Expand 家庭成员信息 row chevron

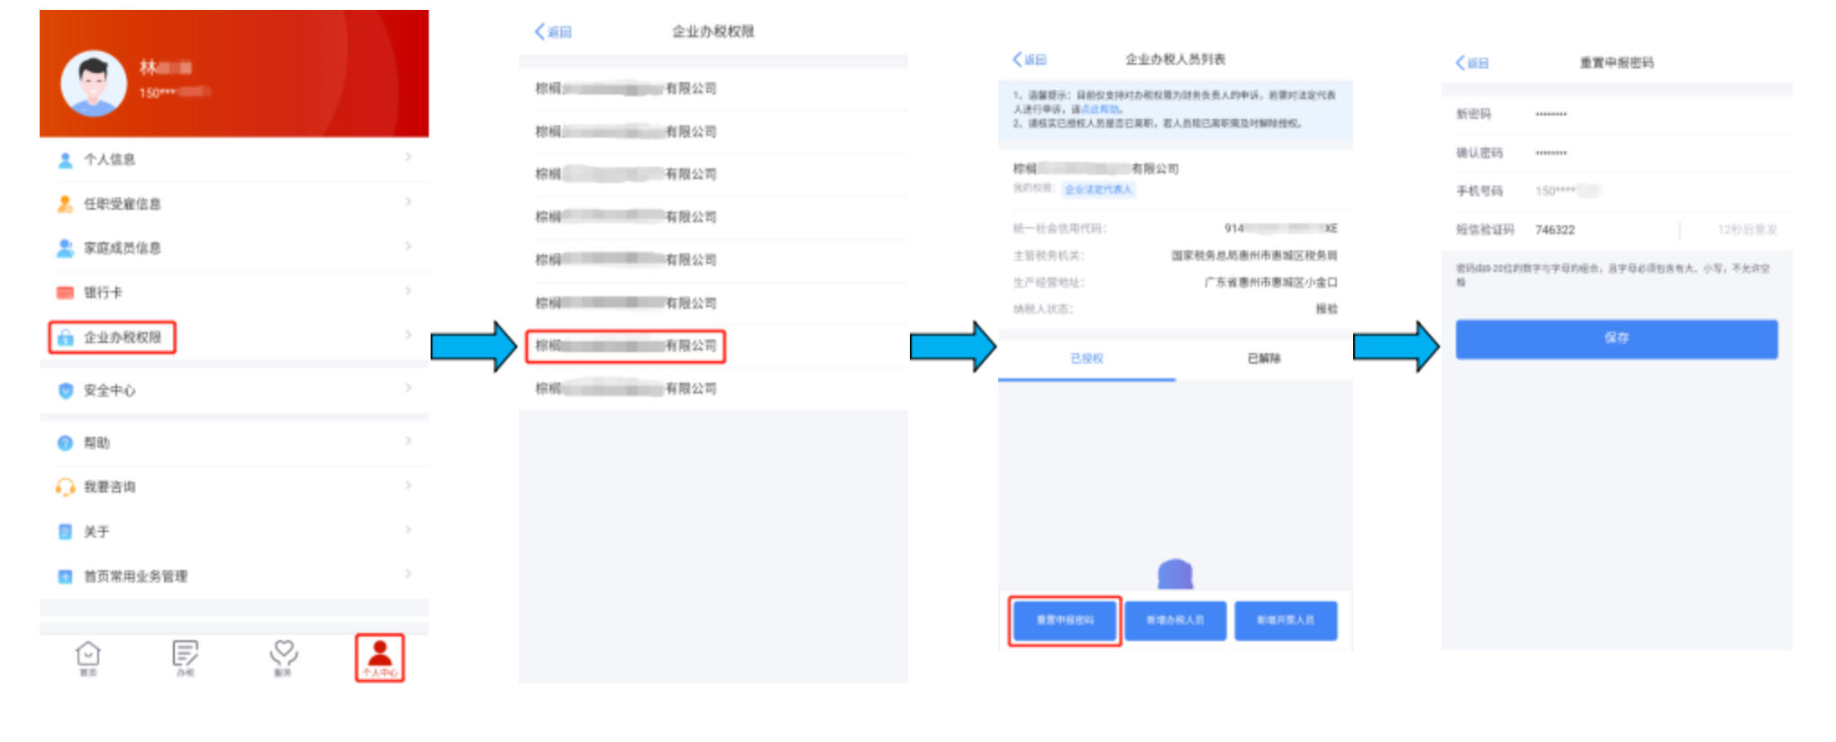408,246
